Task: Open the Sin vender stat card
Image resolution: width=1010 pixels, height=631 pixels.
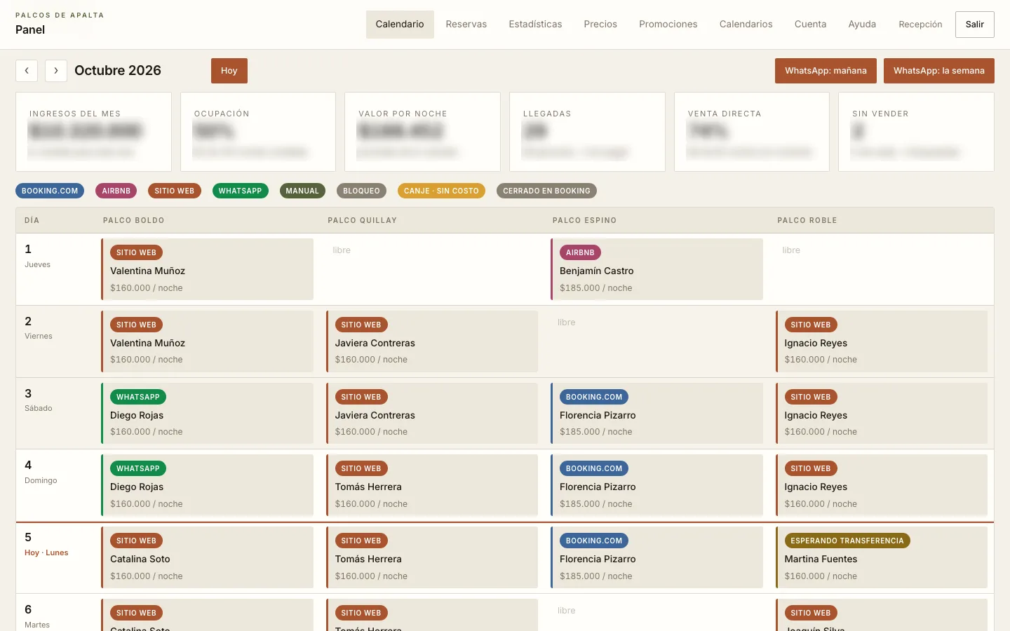Action: click(916, 132)
